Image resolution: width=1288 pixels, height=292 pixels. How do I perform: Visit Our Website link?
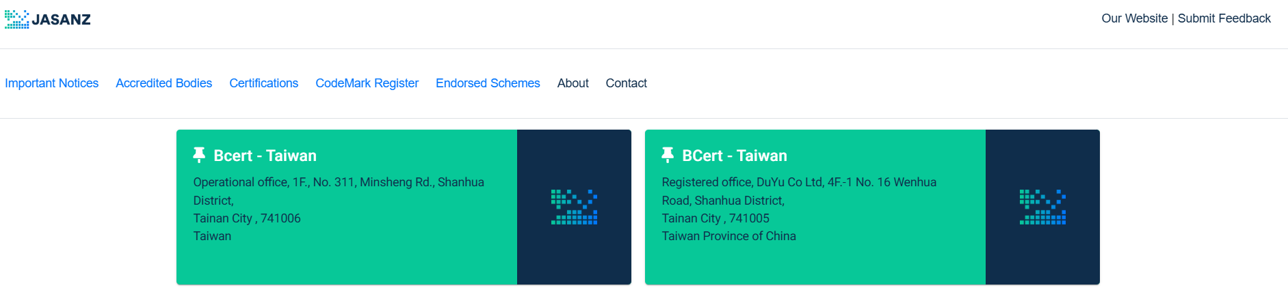(x=1135, y=18)
